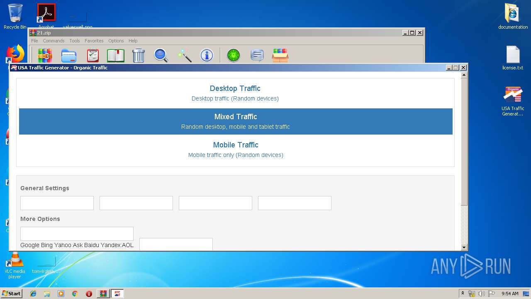Open the Firefox desktop shortcut

(x=15, y=54)
